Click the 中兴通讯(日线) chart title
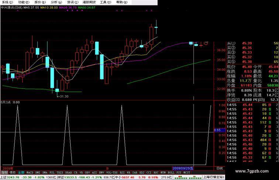 (x=12, y=7)
